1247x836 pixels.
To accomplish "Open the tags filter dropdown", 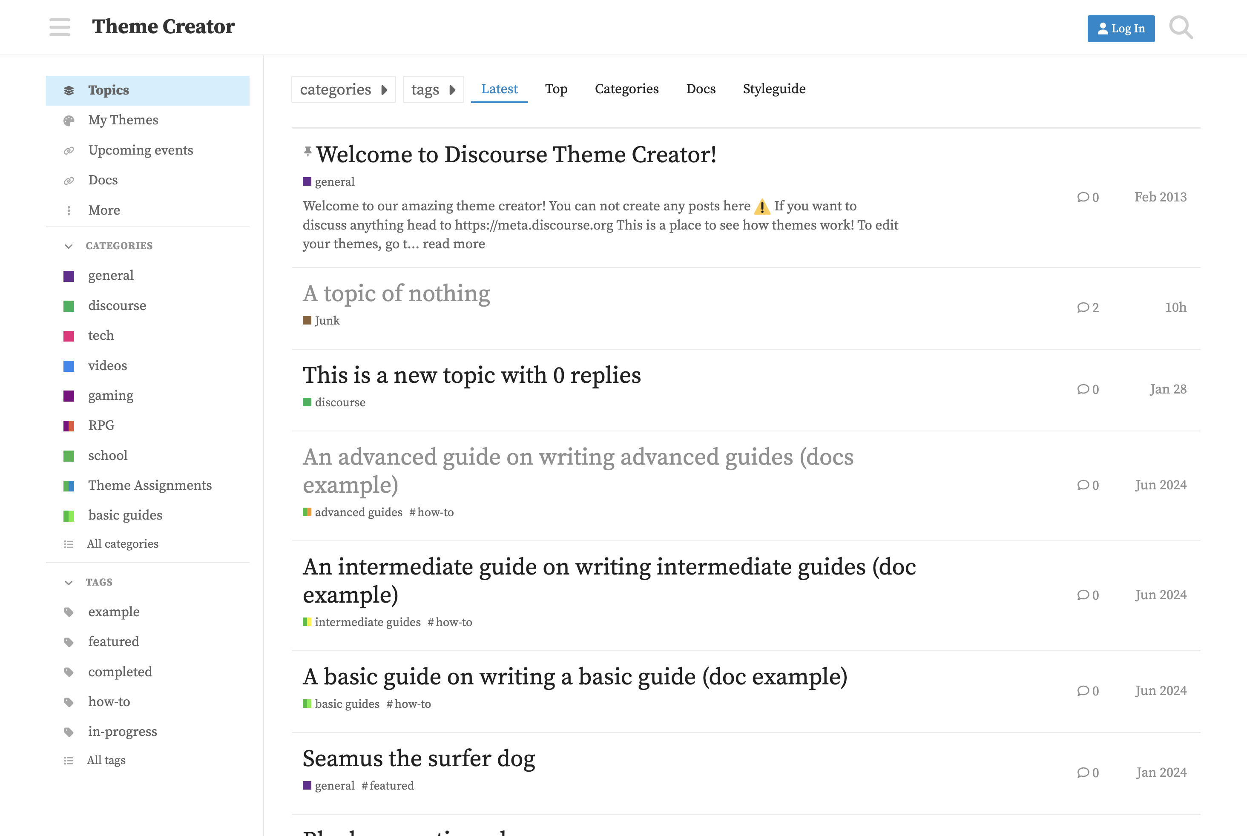I will click(x=433, y=89).
